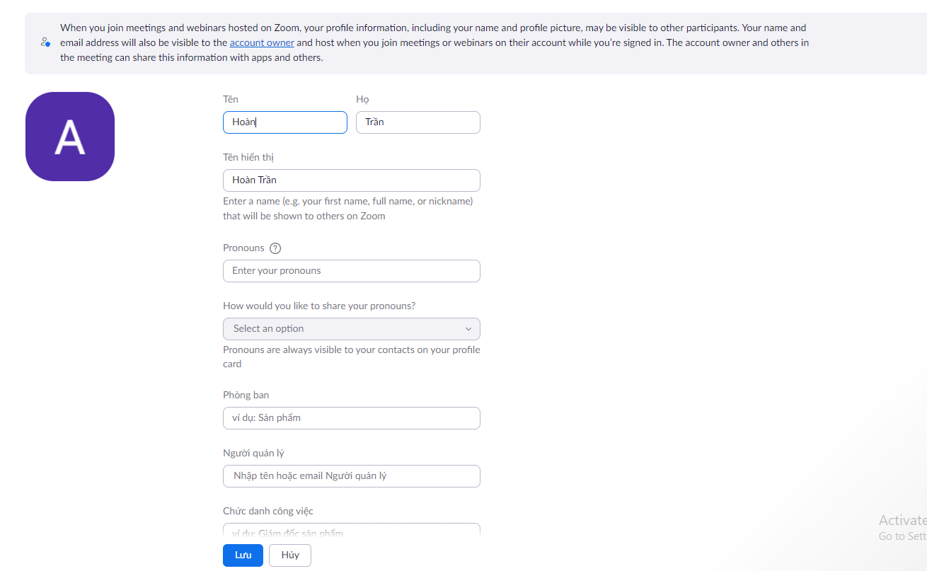Click the "Phòng ban" department input
The width and height of the screenshot is (927, 571).
[x=351, y=418]
